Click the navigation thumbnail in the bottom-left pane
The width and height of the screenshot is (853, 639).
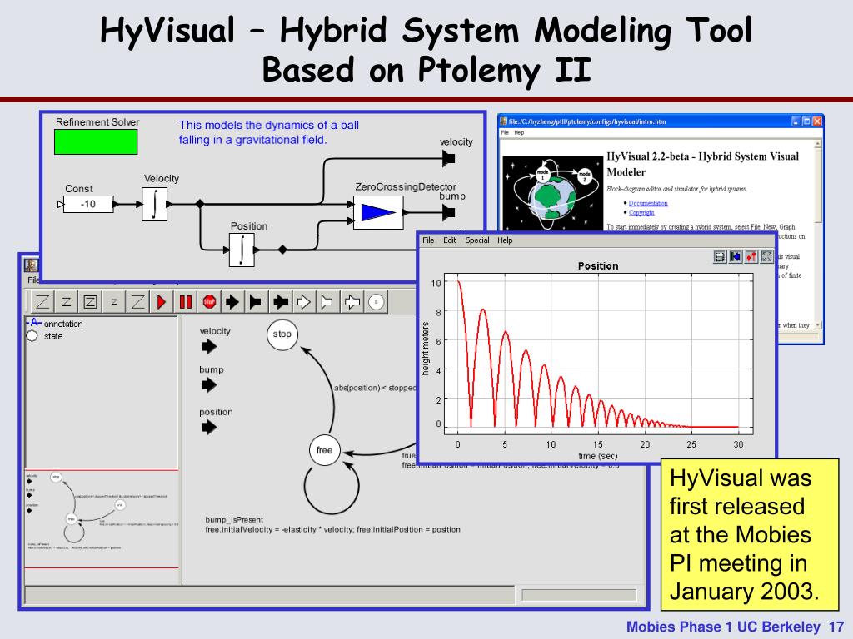(x=102, y=519)
